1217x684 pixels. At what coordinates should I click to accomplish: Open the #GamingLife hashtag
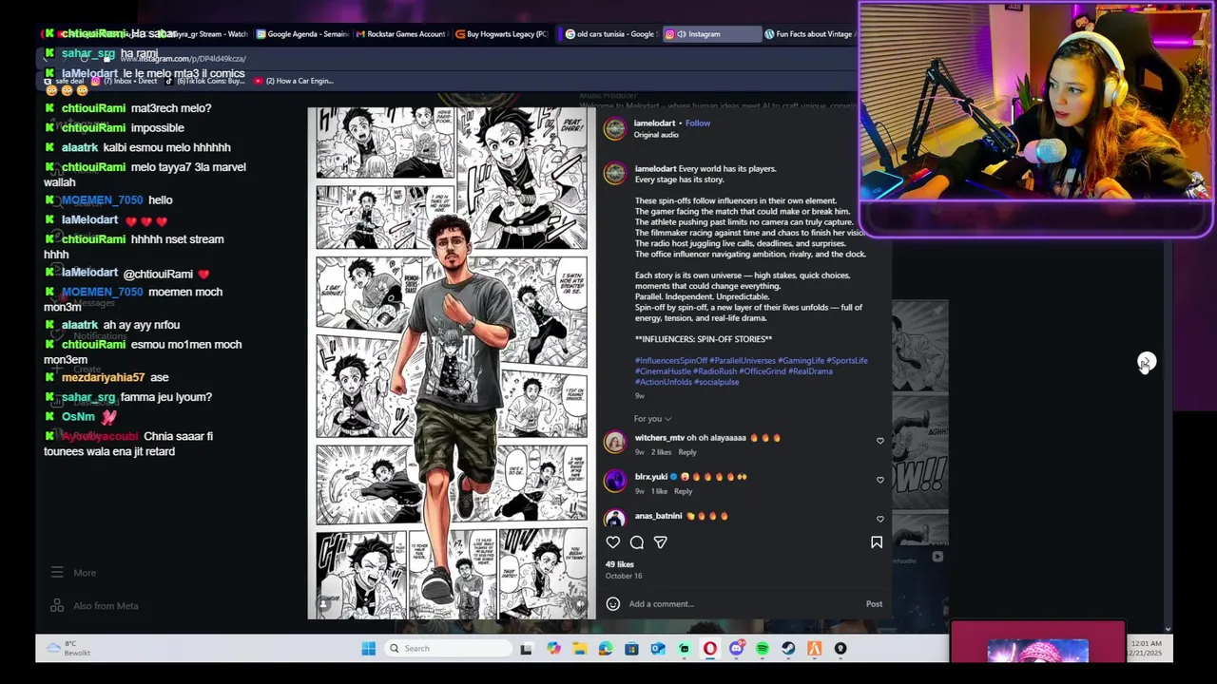coord(801,361)
